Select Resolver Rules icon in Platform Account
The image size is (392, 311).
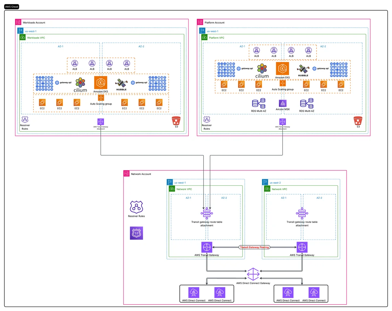coord(207,120)
